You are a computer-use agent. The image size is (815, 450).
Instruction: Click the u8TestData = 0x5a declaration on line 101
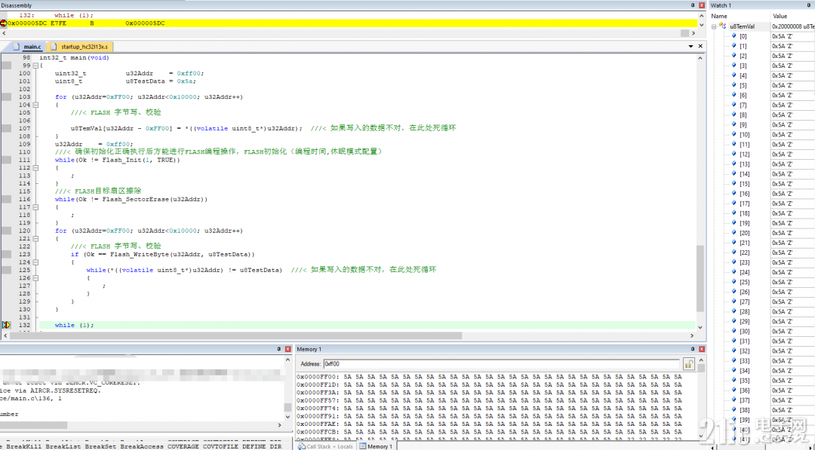(161, 81)
